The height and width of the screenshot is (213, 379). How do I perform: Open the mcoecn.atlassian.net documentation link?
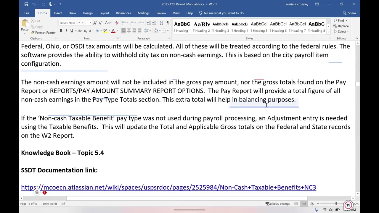(x=168, y=187)
